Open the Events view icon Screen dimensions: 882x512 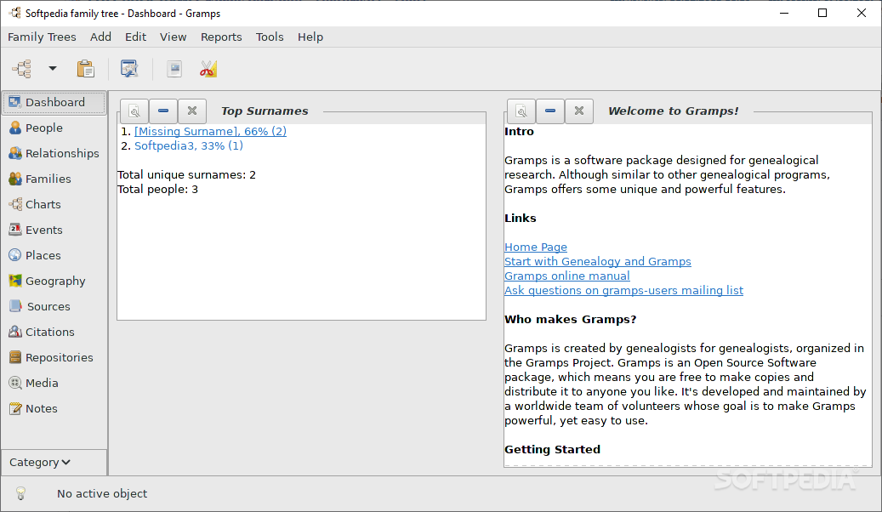click(x=15, y=230)
